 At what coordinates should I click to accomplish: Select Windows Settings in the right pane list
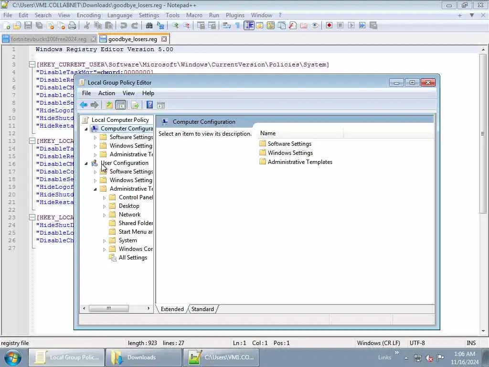point(290,153)
